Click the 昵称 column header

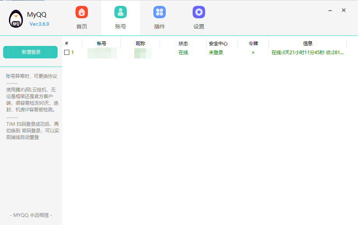pyautogui.click(x=140, y=43)
